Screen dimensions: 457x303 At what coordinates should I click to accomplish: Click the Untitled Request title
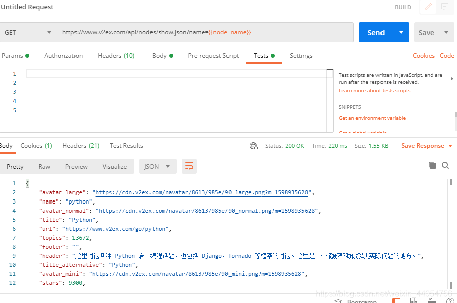pyautogui.click(x=27, y=7)
